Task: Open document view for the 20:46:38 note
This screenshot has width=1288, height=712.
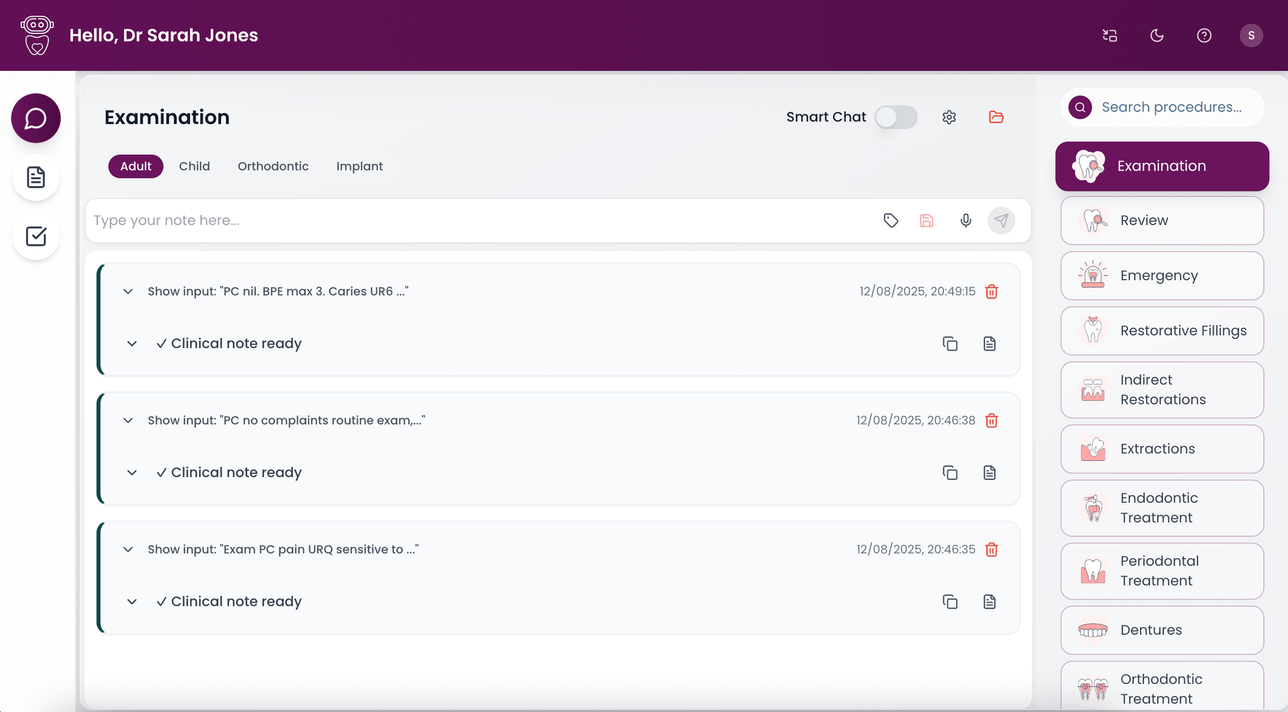Action: tap(989, 473)
